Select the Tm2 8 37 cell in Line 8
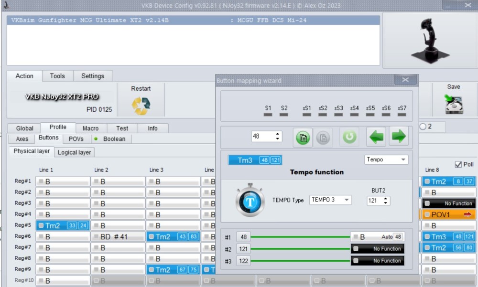The width and height of the screenshot is (478, 287). 449,181
